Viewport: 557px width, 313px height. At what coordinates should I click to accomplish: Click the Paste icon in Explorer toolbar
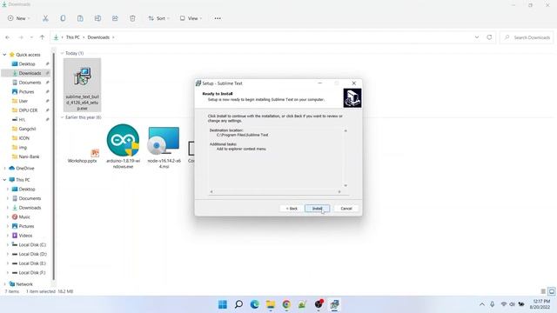click(x=80, y=18)
